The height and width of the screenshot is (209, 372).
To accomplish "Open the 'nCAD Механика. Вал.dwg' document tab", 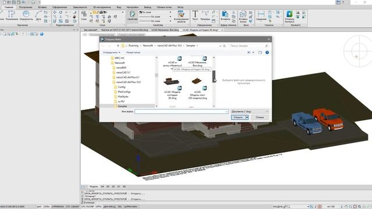I will (165, 30).
